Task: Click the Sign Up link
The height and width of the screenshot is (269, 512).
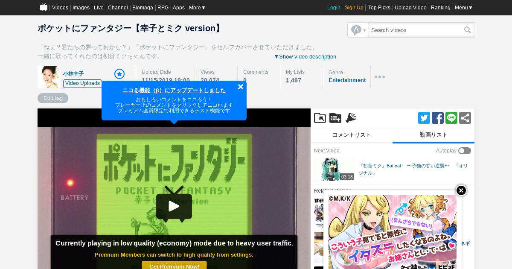Action: coord(354,8)
